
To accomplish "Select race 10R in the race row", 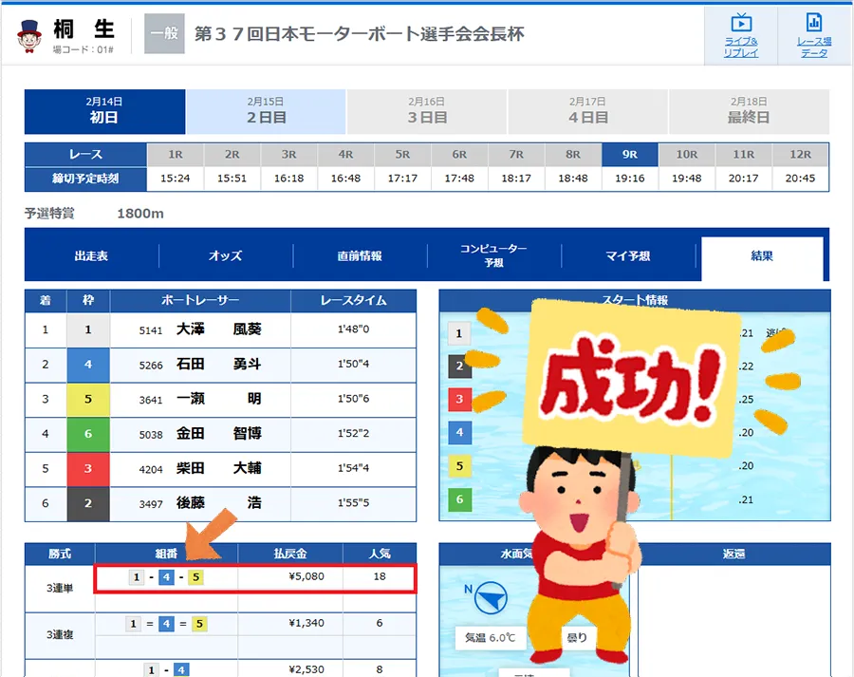I will click(687, 154).
